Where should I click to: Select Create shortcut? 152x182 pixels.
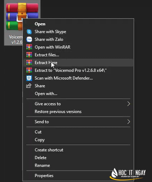click(78, 150)
